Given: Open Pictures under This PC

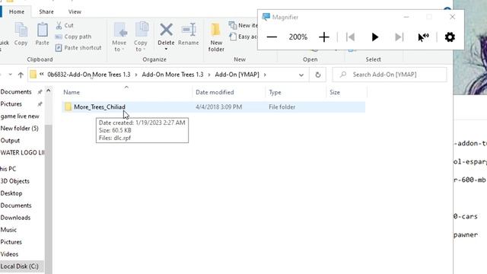Looking at the screenshot, I should 11,242.
